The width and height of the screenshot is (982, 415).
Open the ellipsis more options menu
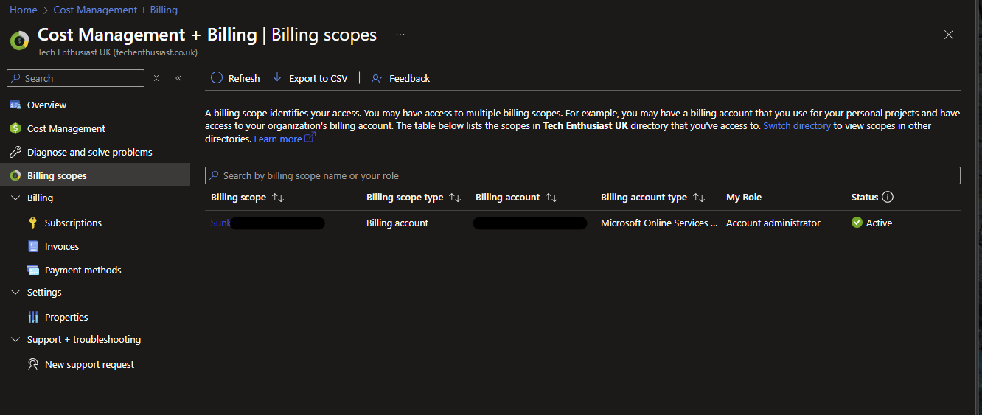(400, 35)
